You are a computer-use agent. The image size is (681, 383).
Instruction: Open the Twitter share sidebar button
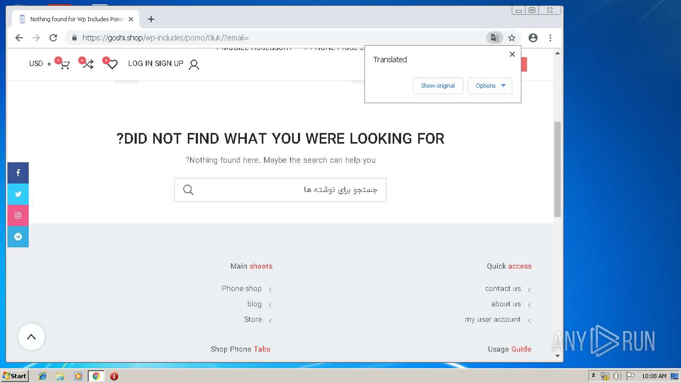18,194
